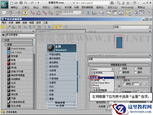Tick the self-illumination 颜色 checkbox
This screenshot has width=153, height=115.
(124, 84)
